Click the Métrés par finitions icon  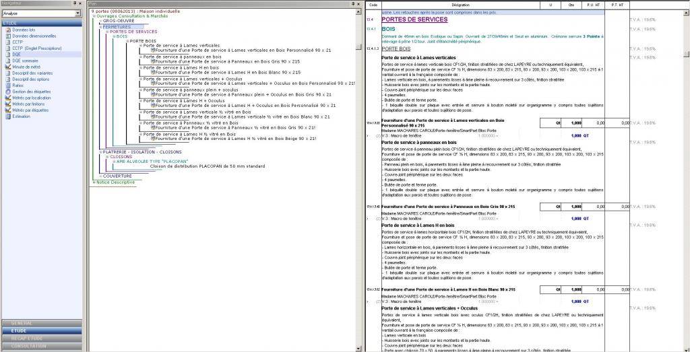tap(8, 104)
